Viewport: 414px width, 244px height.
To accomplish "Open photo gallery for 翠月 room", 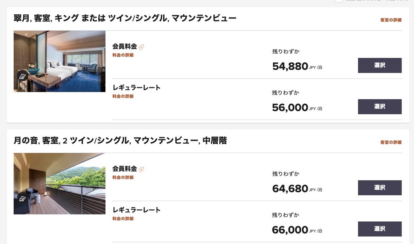I will (x=23, y=76).
